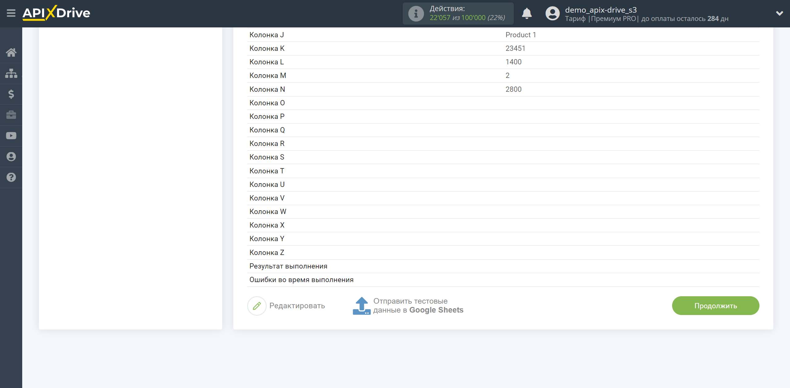Open the notifications bell
790x388 pixels.
pos(527,14)
